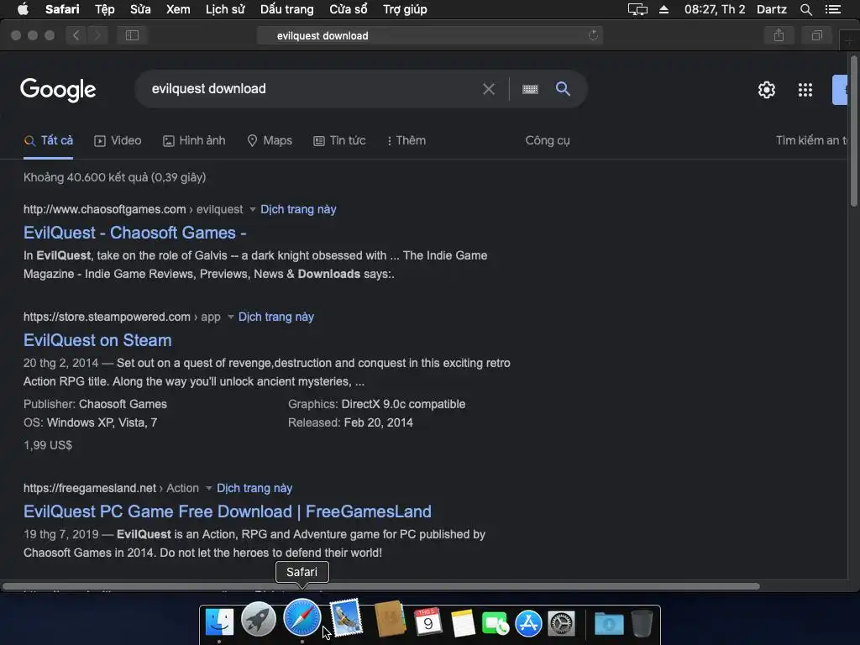Click the eject icon in menu bar

pos(663,9)
